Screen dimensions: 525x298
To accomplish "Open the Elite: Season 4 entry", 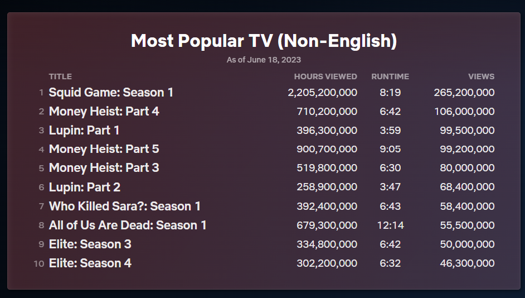I will tap(90, 263).
